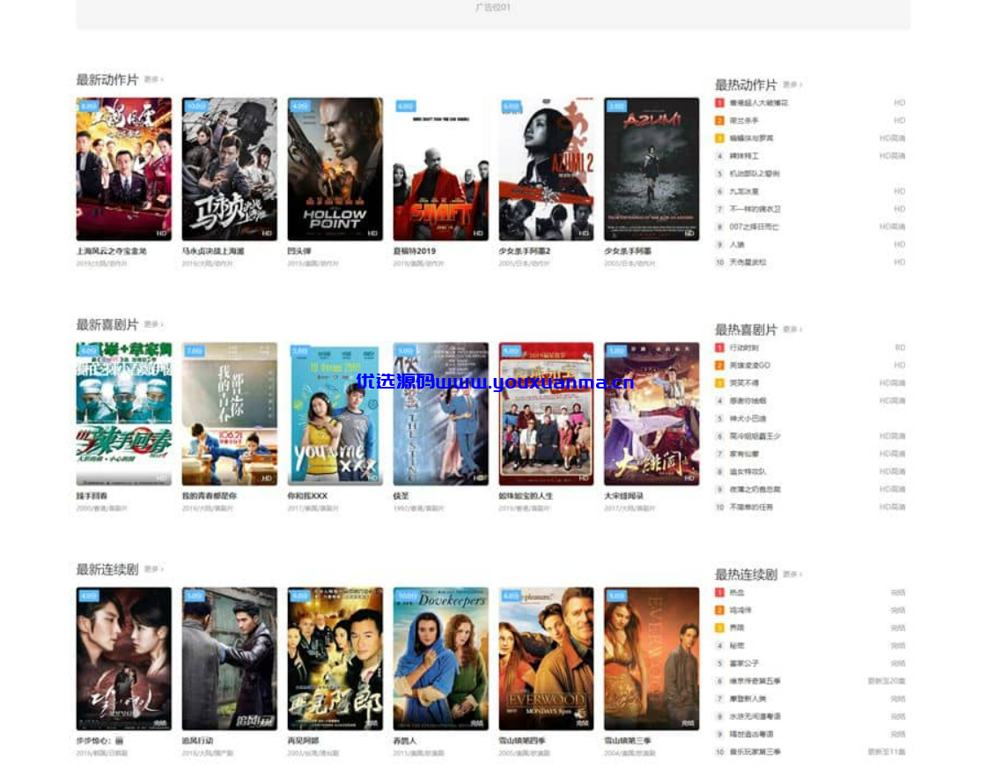Open the Shaft 2019 movie poster
This screenshot has height=778, width=987.
(x=440, y=169)
